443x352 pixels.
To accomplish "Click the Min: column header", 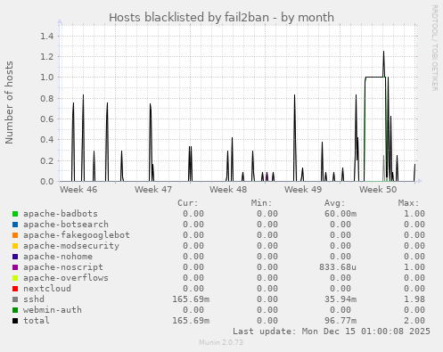I will pos(262,203).
